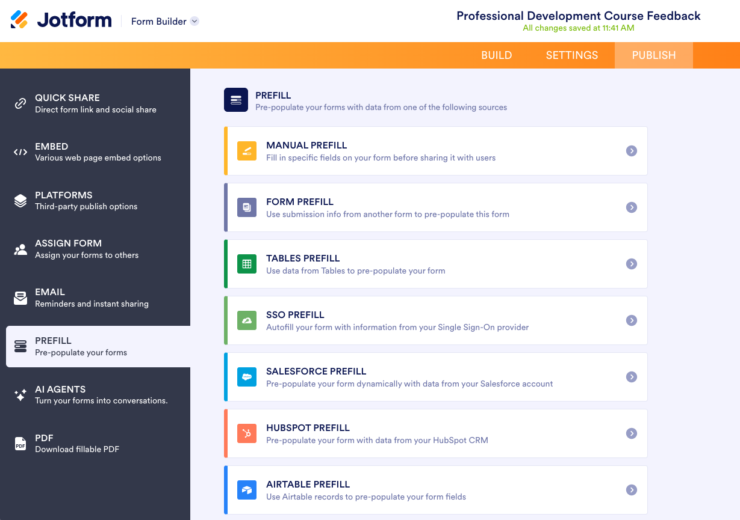Click the Prefill sidebar icon

click(x=20, y=346)
